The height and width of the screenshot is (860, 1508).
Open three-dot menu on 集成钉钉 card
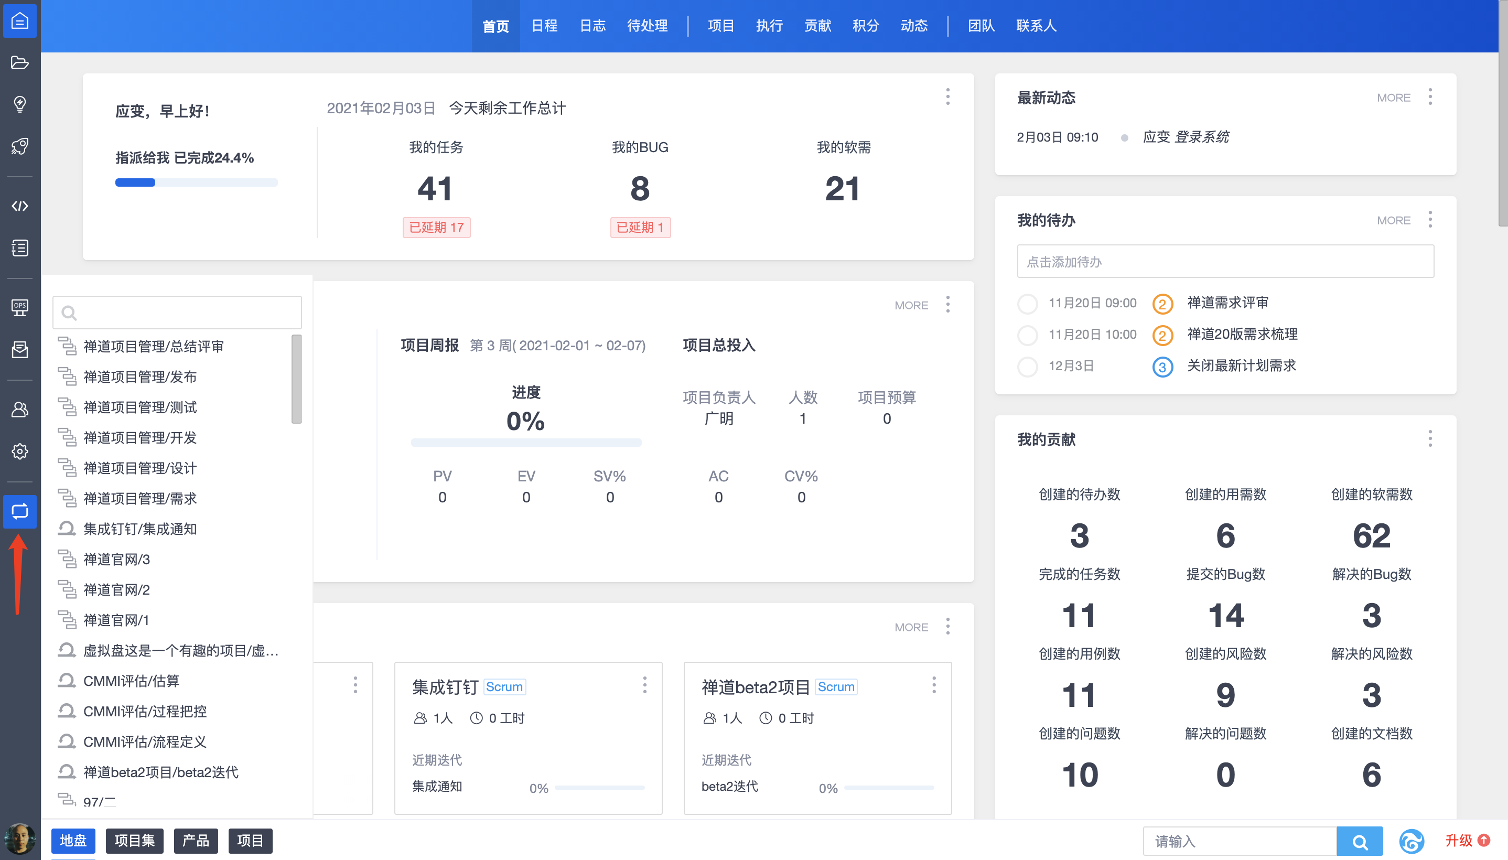tap(644, 685)
